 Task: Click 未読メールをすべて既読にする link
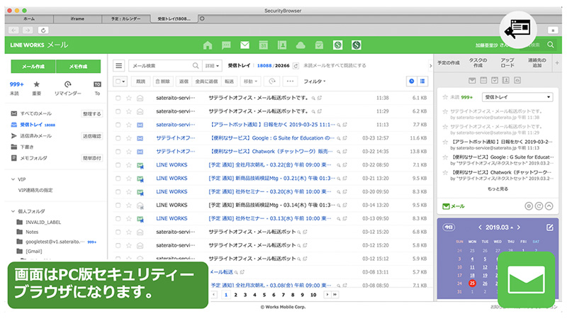coord(335,66)
